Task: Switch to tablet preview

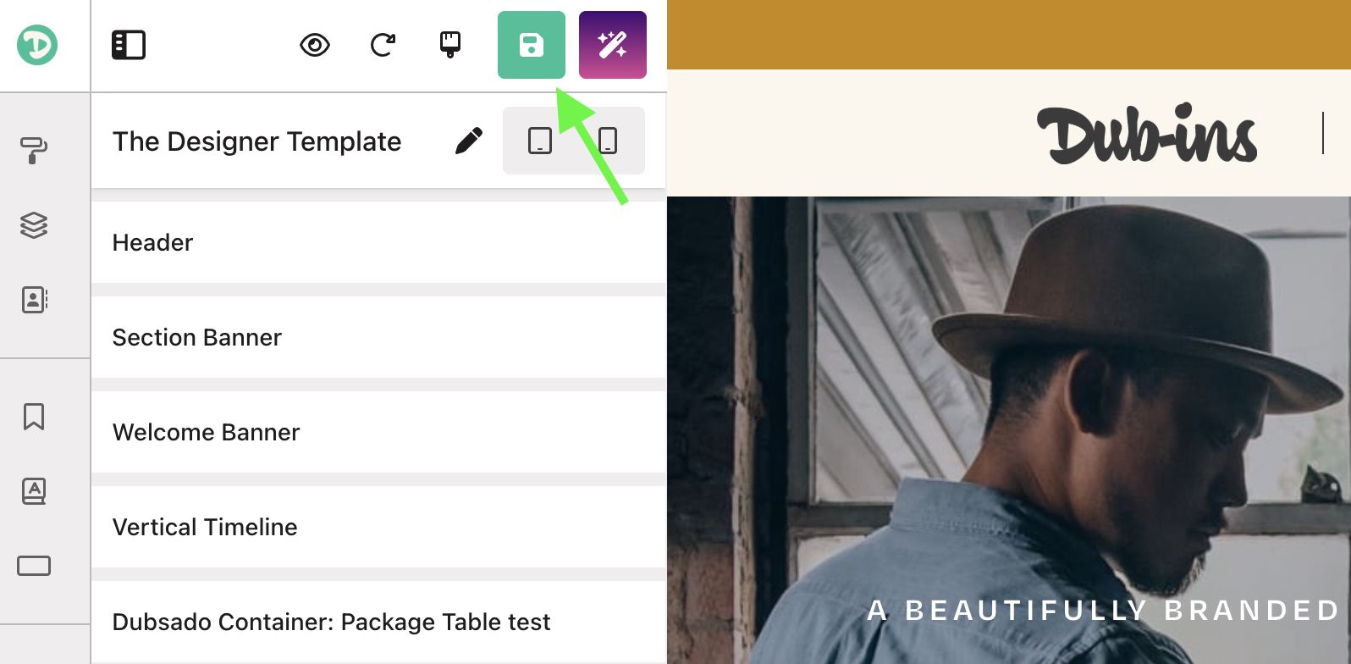Action: coord(540,141)
